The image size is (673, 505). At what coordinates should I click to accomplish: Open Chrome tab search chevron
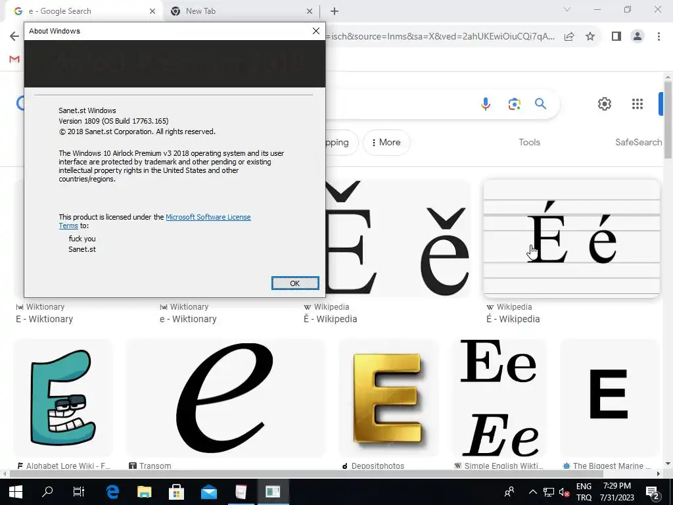(x=567, y=9)
